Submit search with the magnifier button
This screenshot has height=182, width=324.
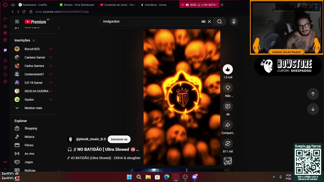[x=219, y=21]
